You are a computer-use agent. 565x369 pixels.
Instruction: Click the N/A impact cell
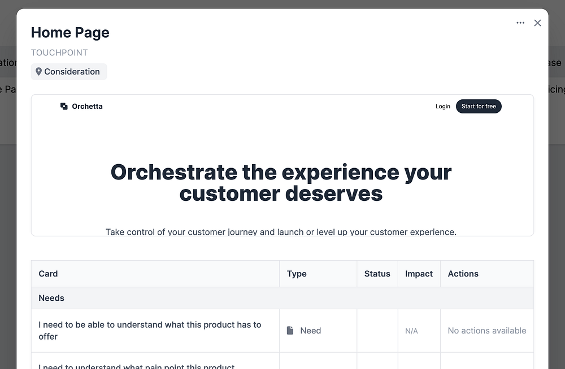coord(411,331)
